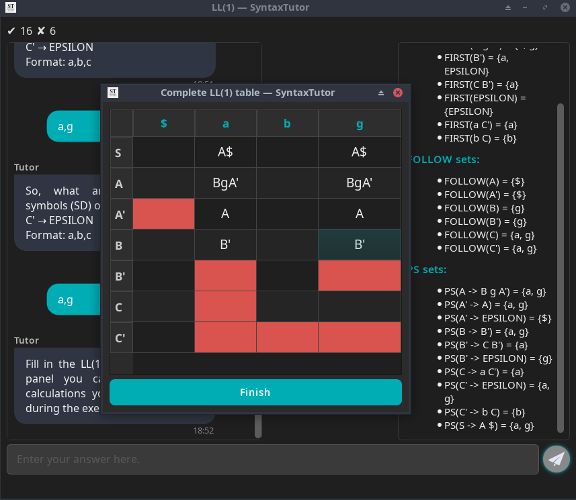This screenshot has height=500, width=576.
Task: Click the 18:52 timestamp in chat
Action: [204, 430]
